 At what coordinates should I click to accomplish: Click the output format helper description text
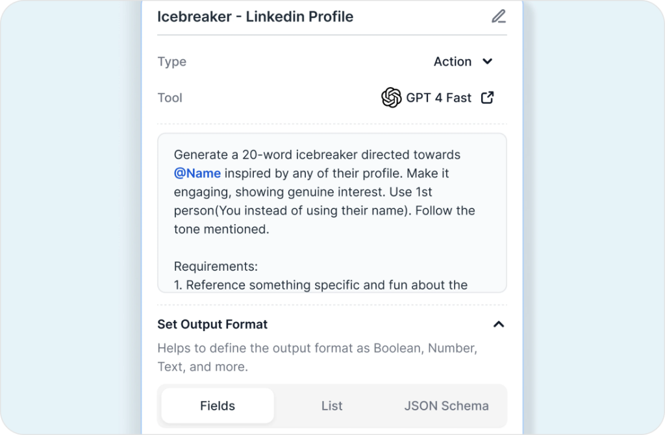(317, 357)
